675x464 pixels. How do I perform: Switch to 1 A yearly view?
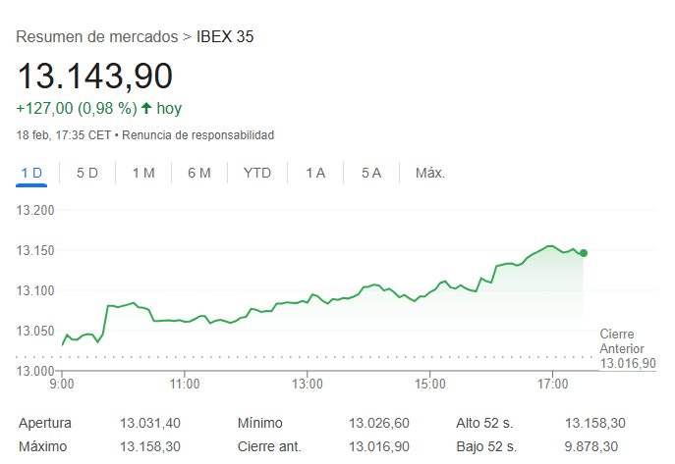click(x=315, y=173)
